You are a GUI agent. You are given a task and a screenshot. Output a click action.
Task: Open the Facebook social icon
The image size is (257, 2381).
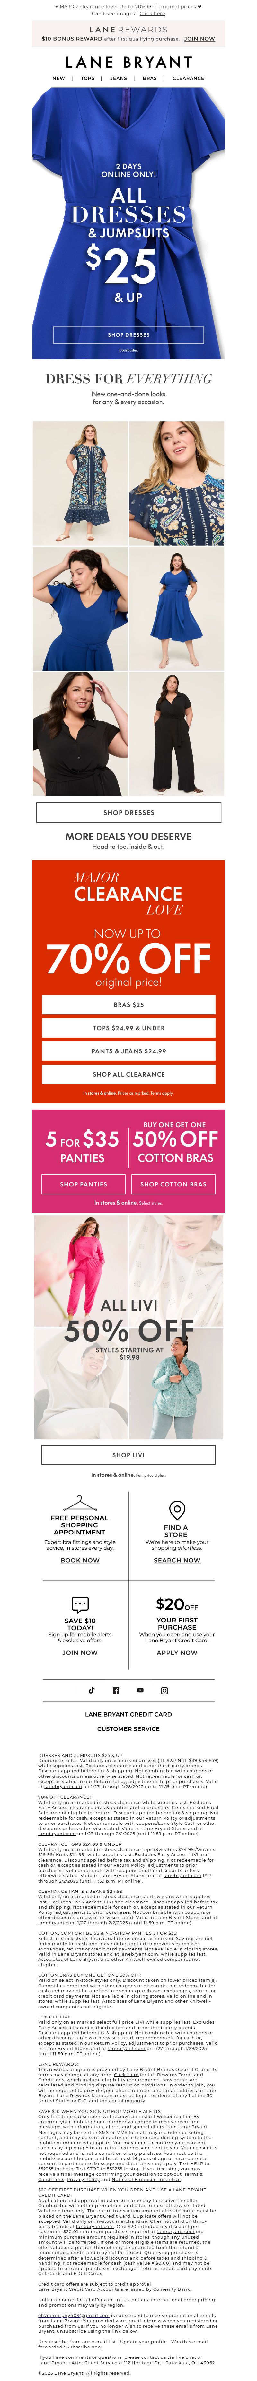(116, 1689)
